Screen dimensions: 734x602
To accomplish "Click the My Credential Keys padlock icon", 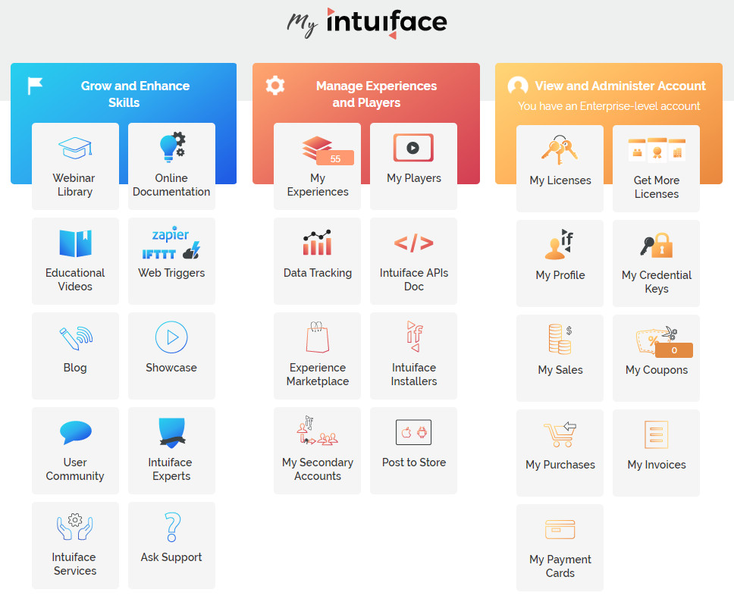I will (657, 245).
